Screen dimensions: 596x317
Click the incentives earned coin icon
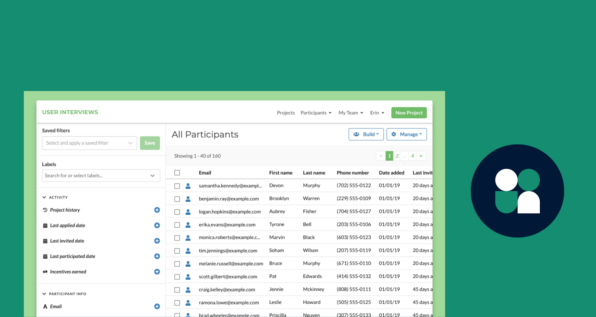click(45, 272)
